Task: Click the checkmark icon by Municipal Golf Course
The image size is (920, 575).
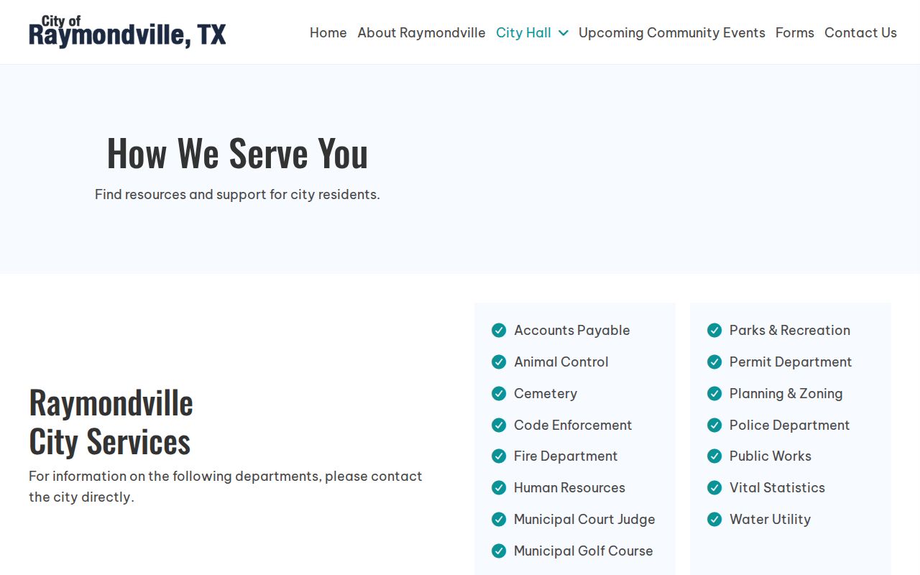Action: click(499, 551)
